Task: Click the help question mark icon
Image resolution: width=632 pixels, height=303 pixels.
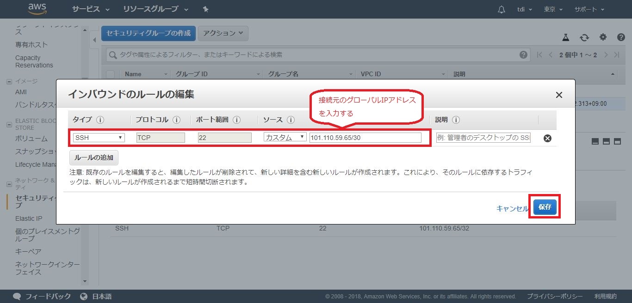Action: (621, 37)
